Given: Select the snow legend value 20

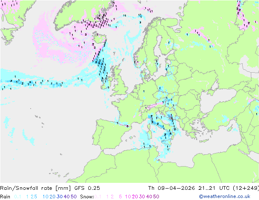Looking at the screenshot, I should tap(135, 197).
